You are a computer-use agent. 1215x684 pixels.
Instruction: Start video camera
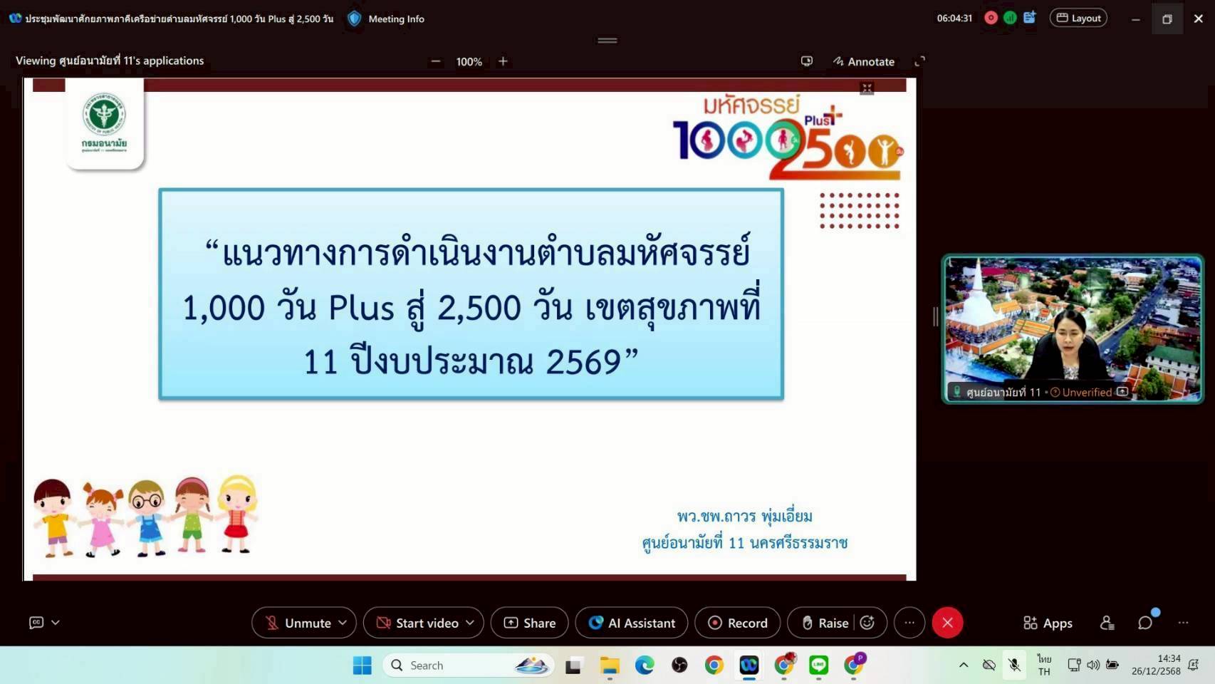417,623
